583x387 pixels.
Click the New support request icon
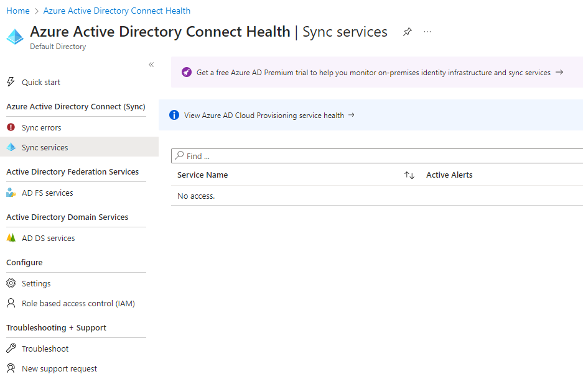pos(11,368)
